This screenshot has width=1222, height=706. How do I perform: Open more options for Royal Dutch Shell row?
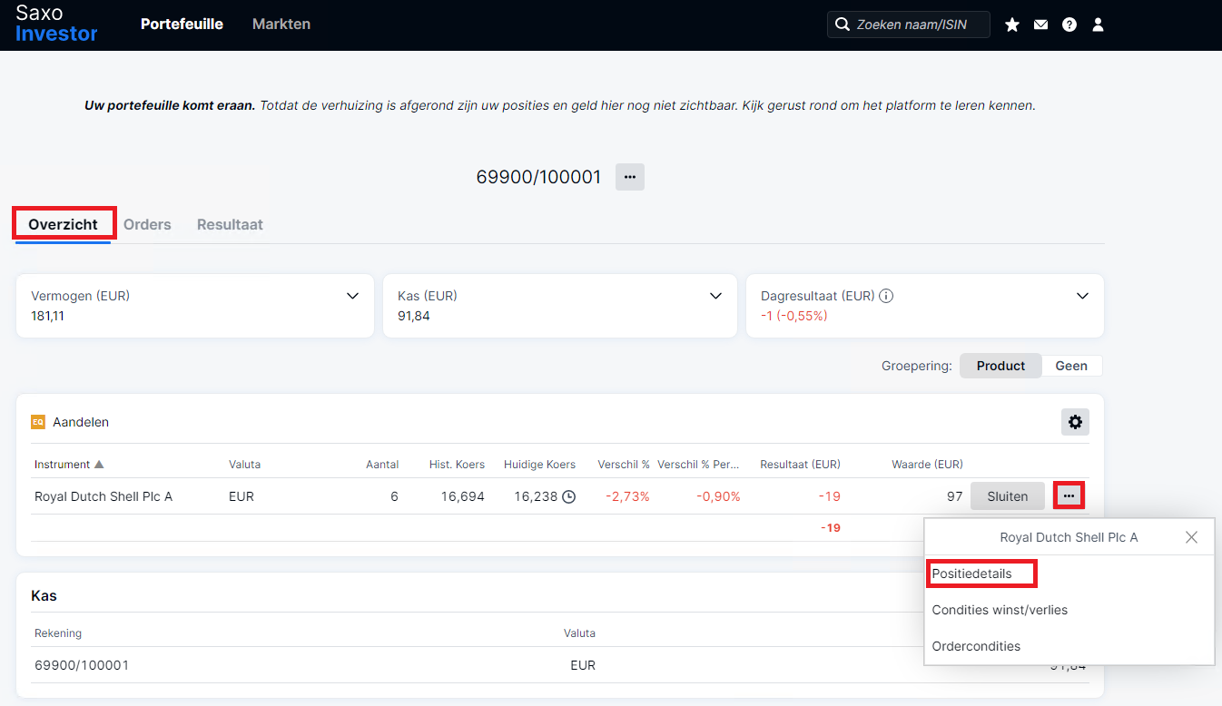tap(1069, 496)
